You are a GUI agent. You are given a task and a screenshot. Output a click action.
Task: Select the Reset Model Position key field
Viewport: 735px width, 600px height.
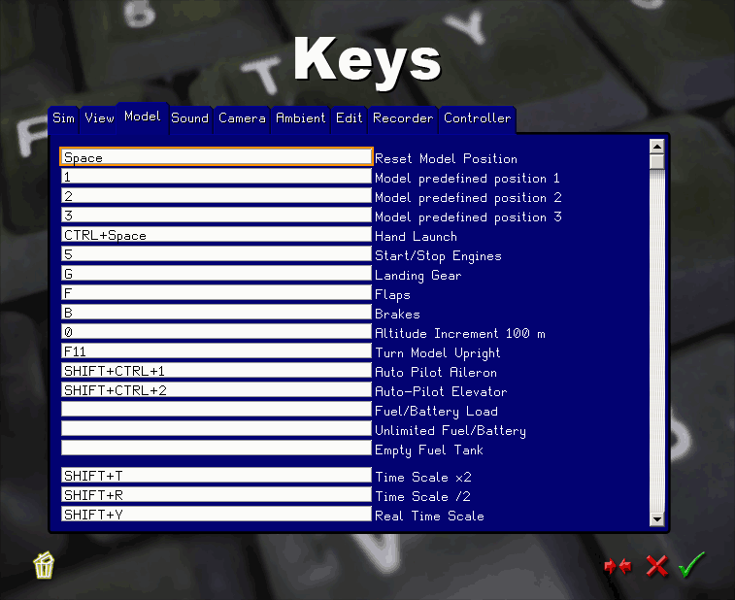click(x=217, y=157)
